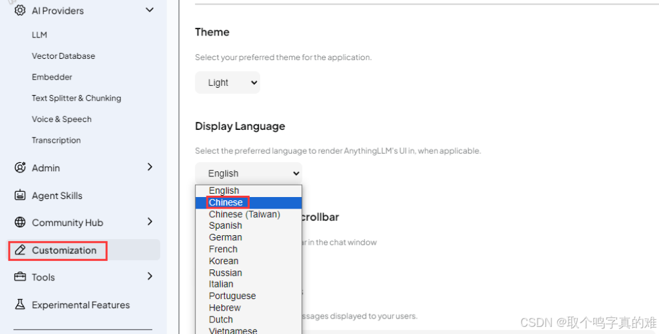Open the Theme dropdown set to Light
Screen dimensions: 659x334
click(227, 83)
